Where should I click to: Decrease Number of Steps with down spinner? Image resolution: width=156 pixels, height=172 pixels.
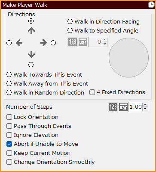click(145, 109)
